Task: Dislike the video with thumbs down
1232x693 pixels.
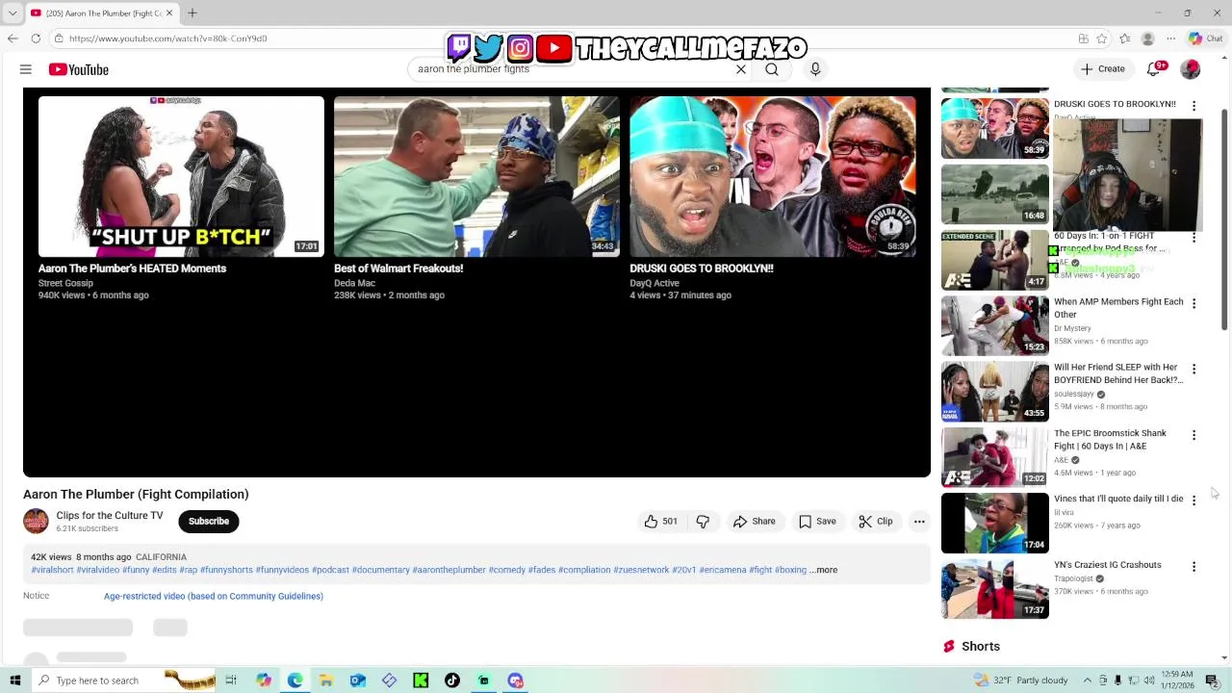Action: click(x=703, y=521)
